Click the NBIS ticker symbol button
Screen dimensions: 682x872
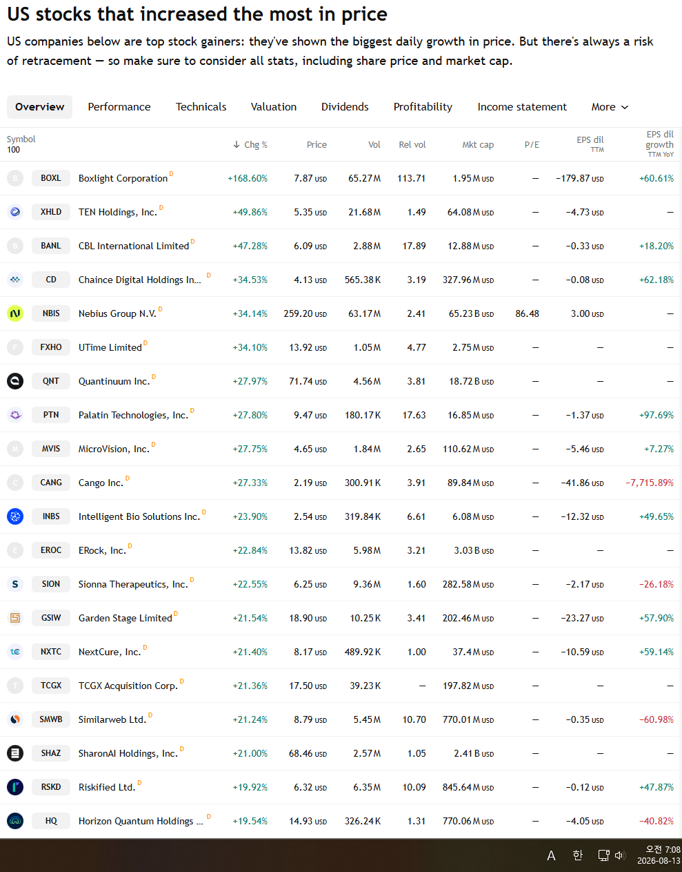click(x=51, y=313)
